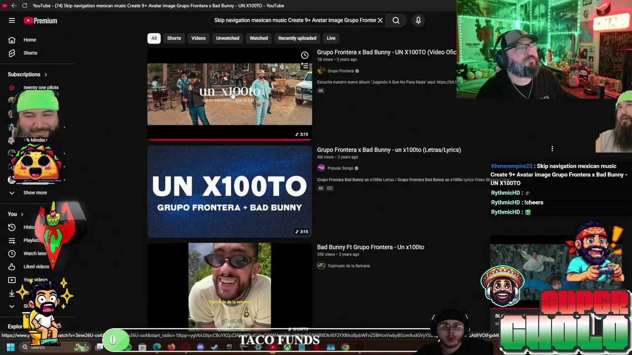
Task: Select the Watched filter chip
Action: (x=259, y=38)
